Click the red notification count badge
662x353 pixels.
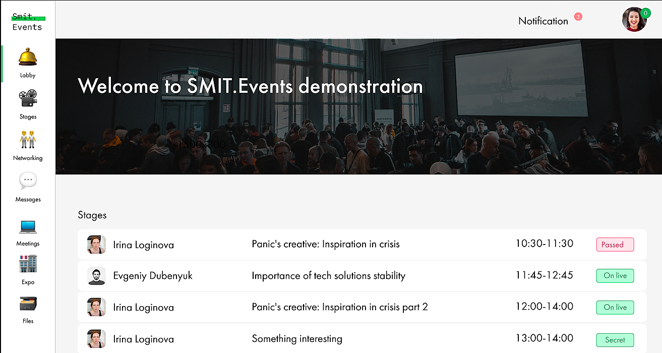coord(578,17)
